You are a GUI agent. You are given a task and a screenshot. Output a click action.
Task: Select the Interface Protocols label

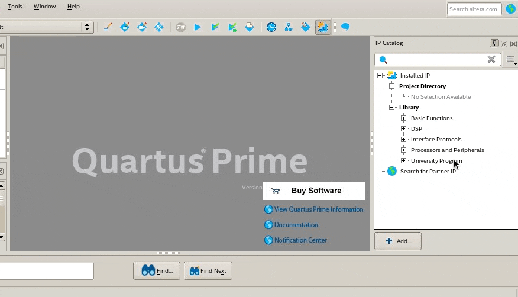pos(436,140)
